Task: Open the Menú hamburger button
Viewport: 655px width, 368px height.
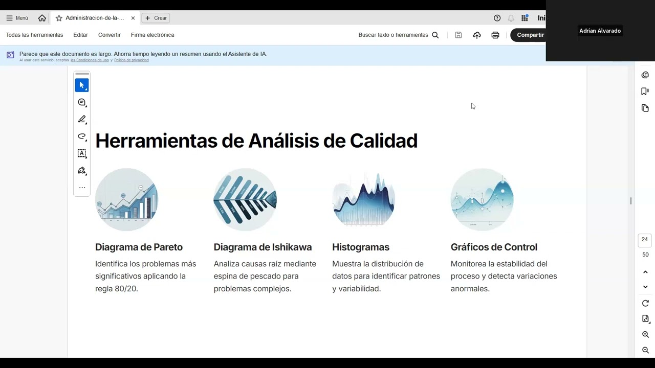Action: coord(17,18)
